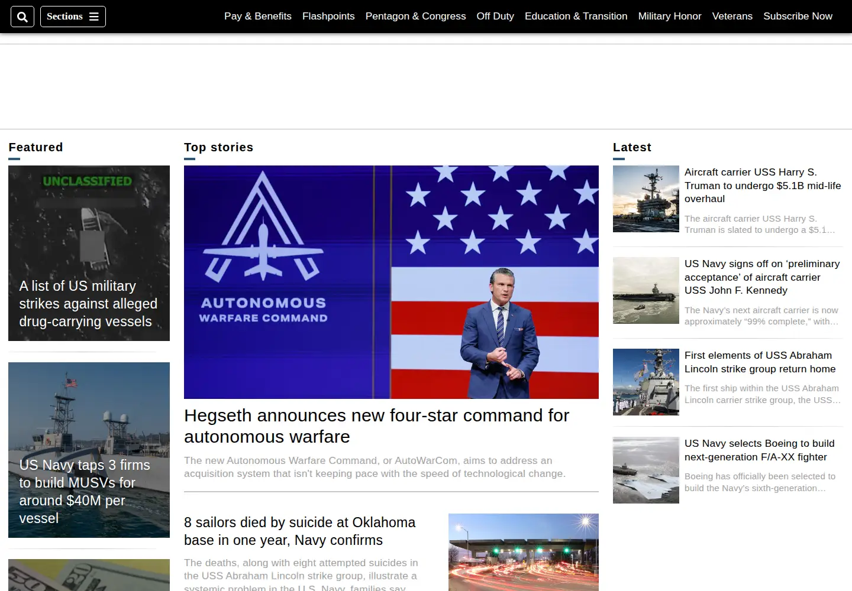Viewport: 852px width, 591px height.
Task: Open Pentagon & Congress section
Action: tap(415, 17)
